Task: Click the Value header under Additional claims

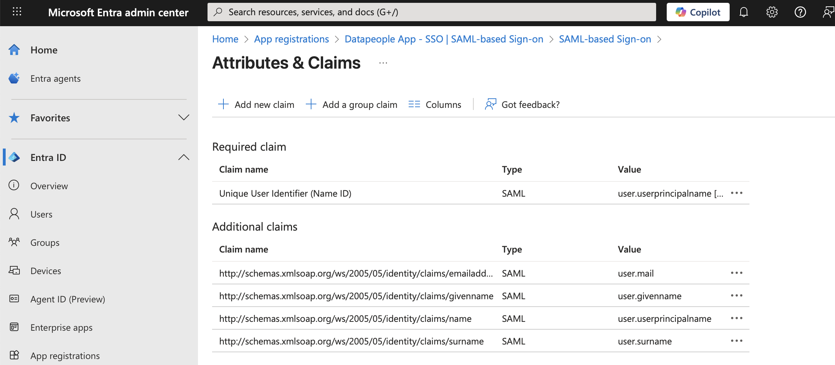Action: coord(629,249)
